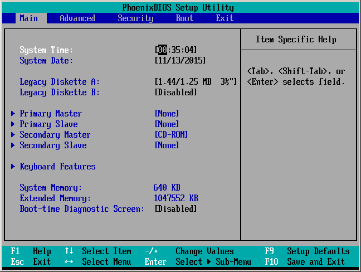The width and height of the screenshot is (361, 272).
Task: Click the System Memory 640 KB value
Action: tap(167, 187)
